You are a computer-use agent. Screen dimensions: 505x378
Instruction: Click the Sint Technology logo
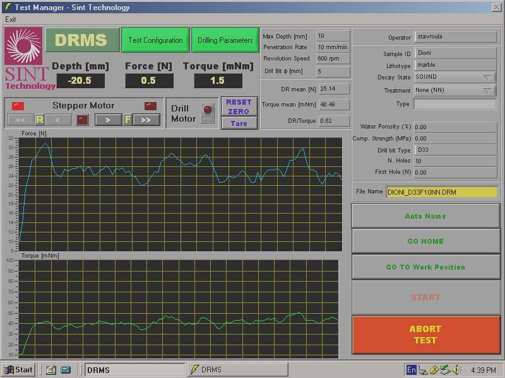(23, 46)
